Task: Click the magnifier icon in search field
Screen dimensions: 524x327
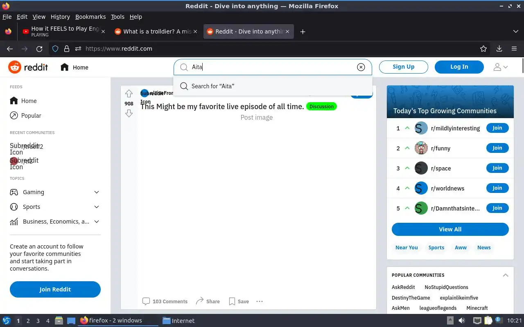Action: [184, 67]
